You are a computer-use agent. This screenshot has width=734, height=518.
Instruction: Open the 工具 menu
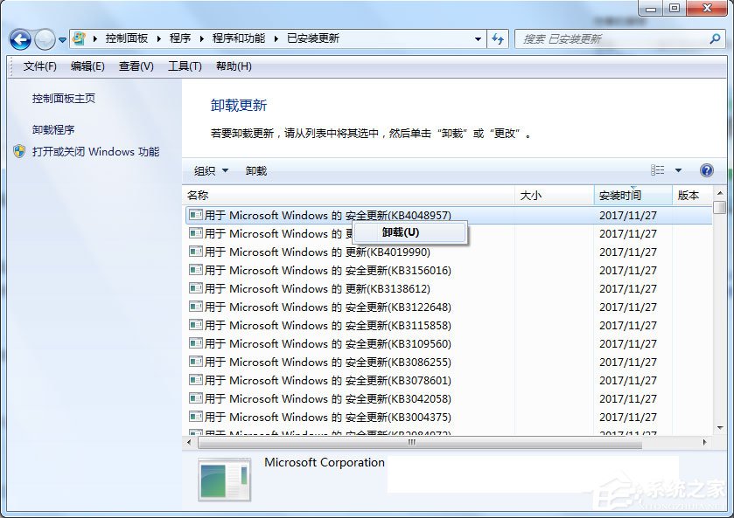(x=187, y=66)
